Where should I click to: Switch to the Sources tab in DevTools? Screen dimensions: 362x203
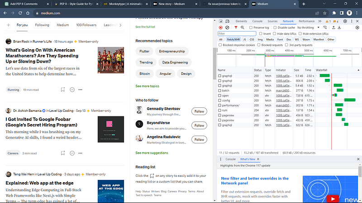point(272,21)
